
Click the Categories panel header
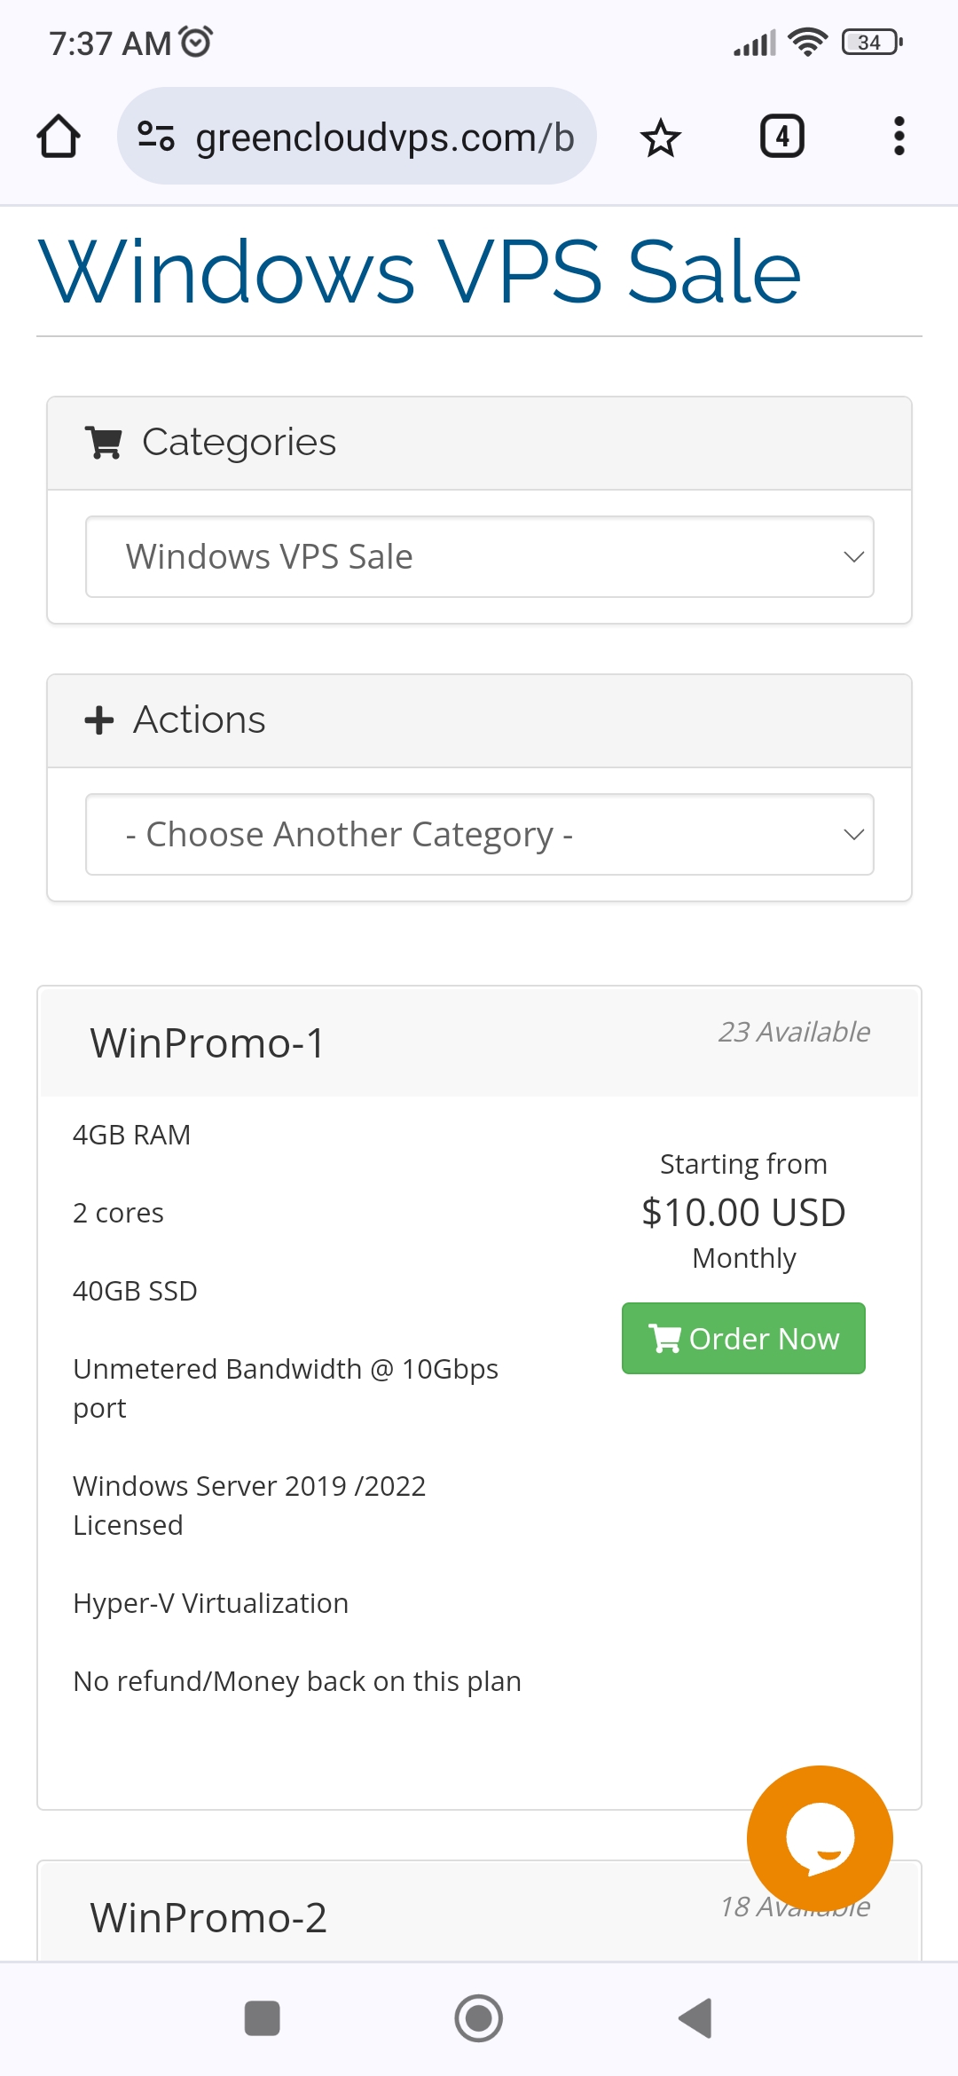point(480,443)
